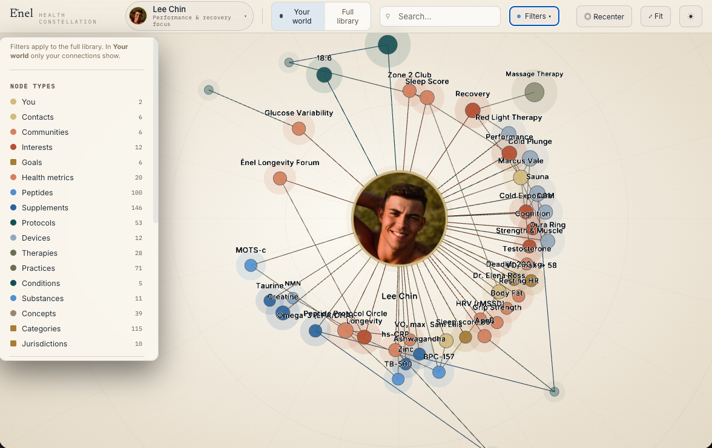712x448 pixels.
Task: Select the Oura Ring device node
Action: point(547,241)
